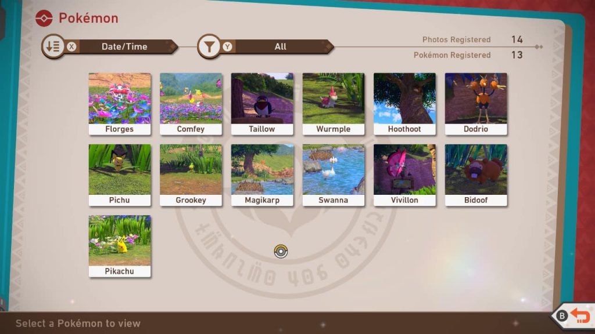Viewport: 595px width, 334px height.
Task: Select the Hoothoot entry
Action: (x=404, y=103)
